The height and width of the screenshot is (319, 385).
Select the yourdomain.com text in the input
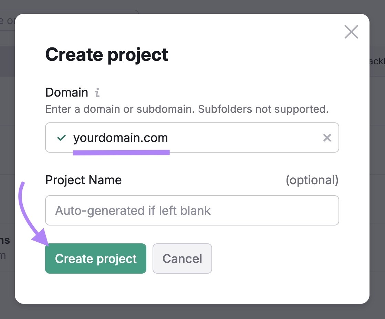120,137
